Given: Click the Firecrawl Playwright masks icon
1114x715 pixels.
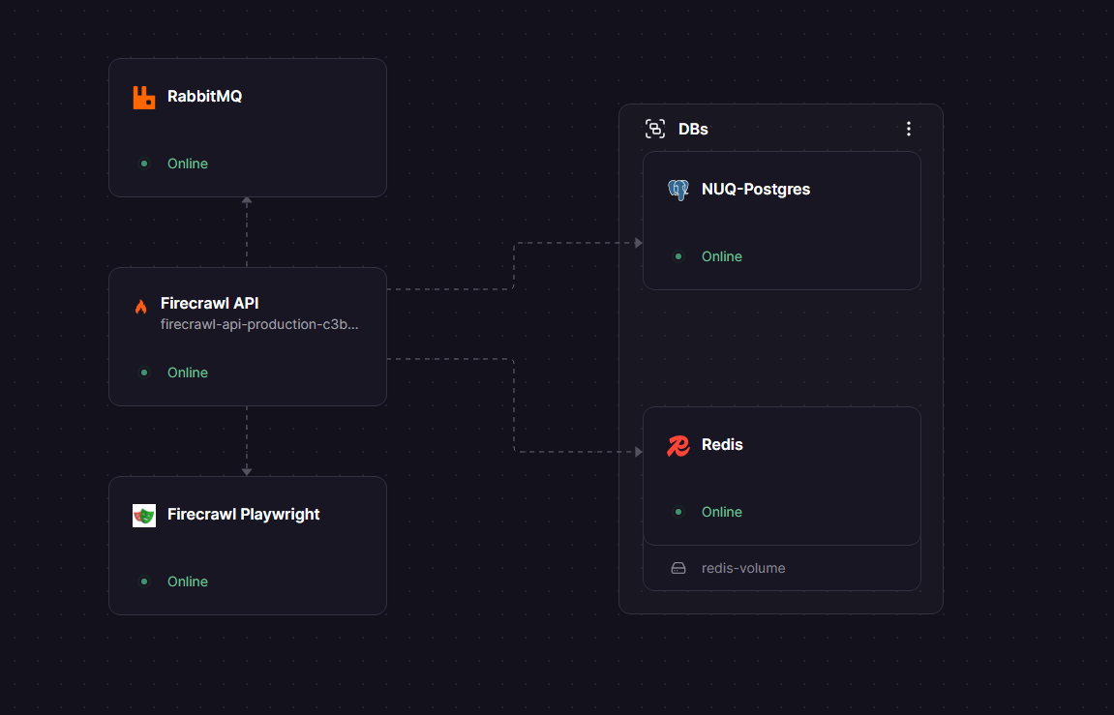Looking at the screenshot, I should 144,516.
